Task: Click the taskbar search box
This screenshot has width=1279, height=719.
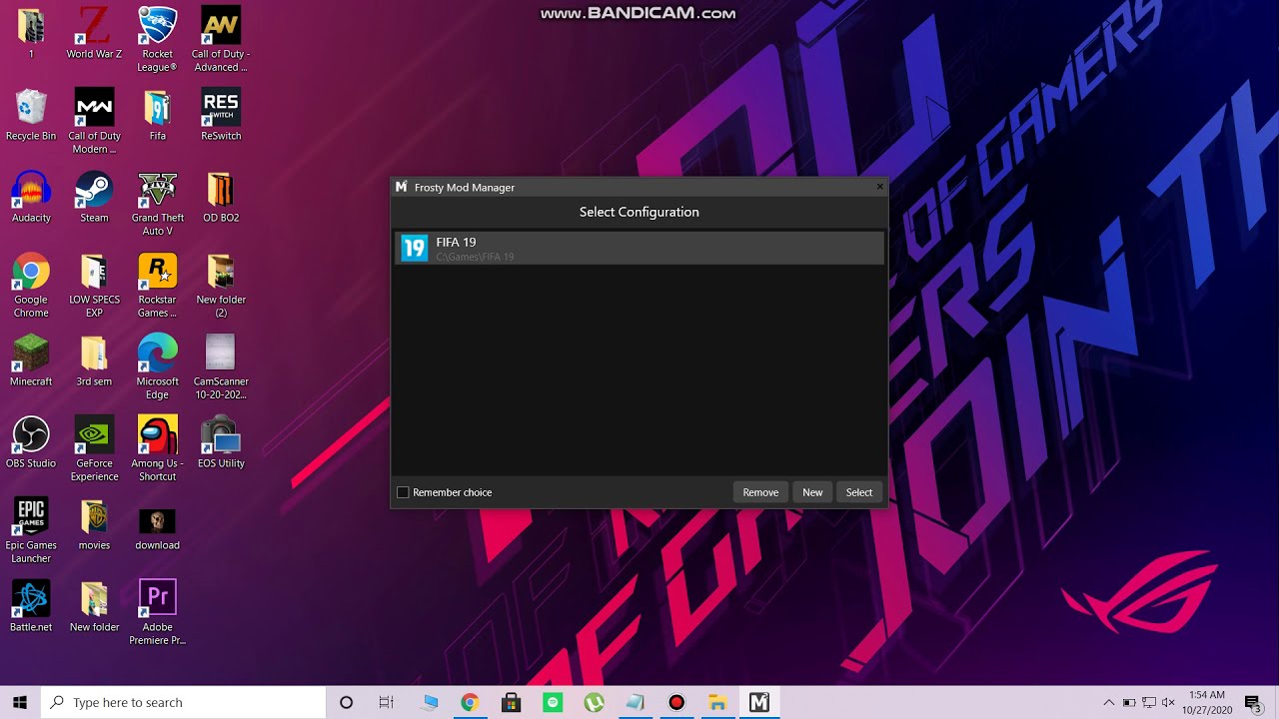Action: [184, 702]
